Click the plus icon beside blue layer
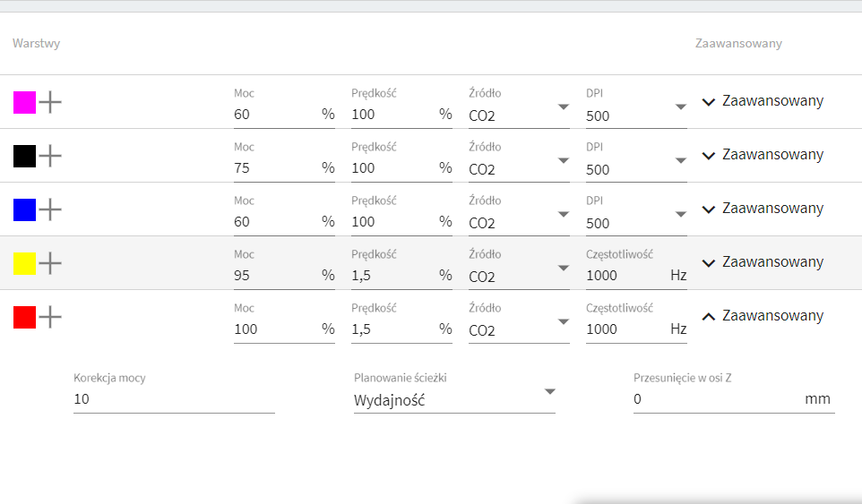The image size is (862, 504). (50, 209)
